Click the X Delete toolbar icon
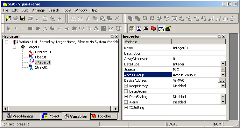240x128 pixels. tap(117, 19)
